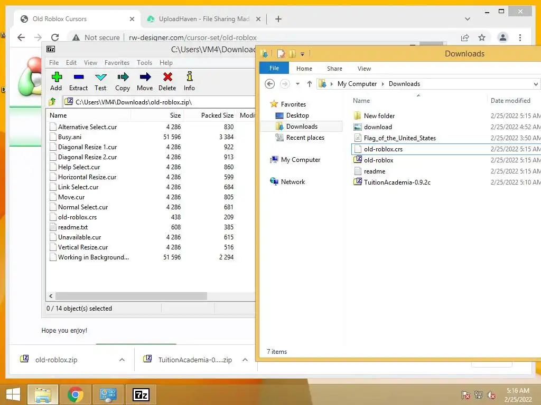Bookmark this page with the star icon
Viewport: 541px width, 405px height.
tap(482, 37)
